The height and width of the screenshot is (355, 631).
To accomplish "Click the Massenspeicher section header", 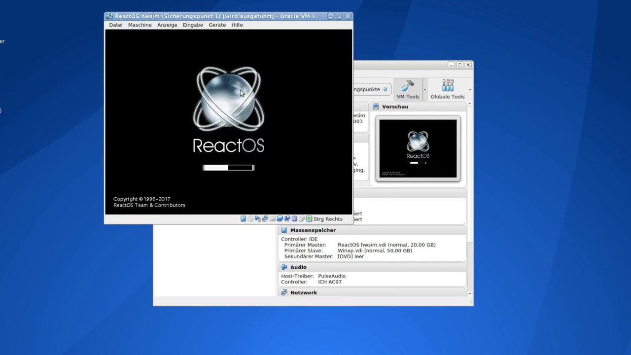I will click(x=372, y=230).
